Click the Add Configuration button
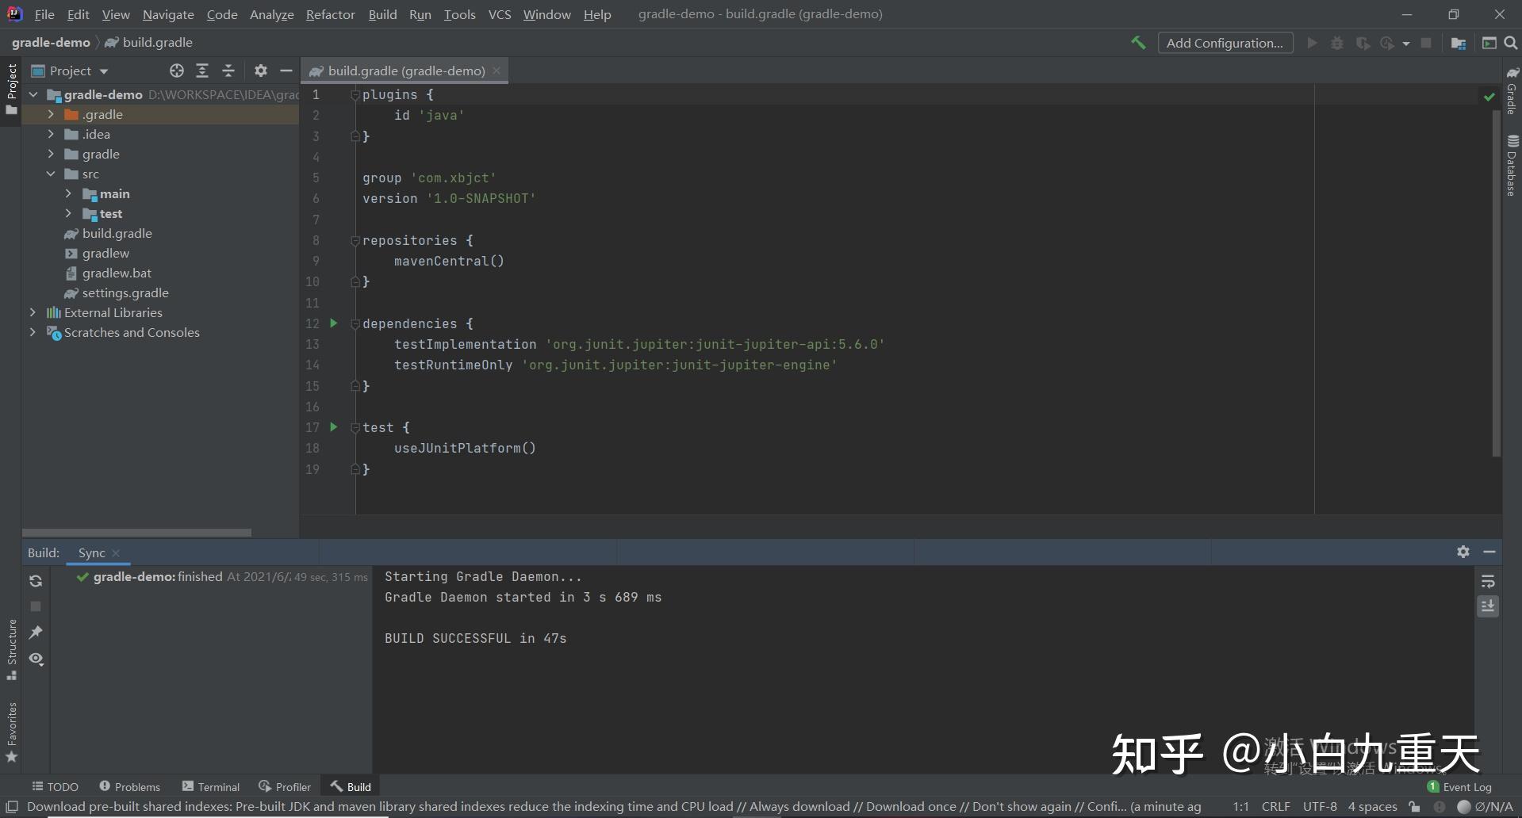 coord(1225,43)
